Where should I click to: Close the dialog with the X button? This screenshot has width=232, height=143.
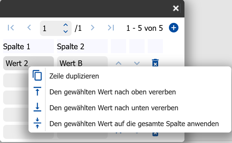point(176,9)
